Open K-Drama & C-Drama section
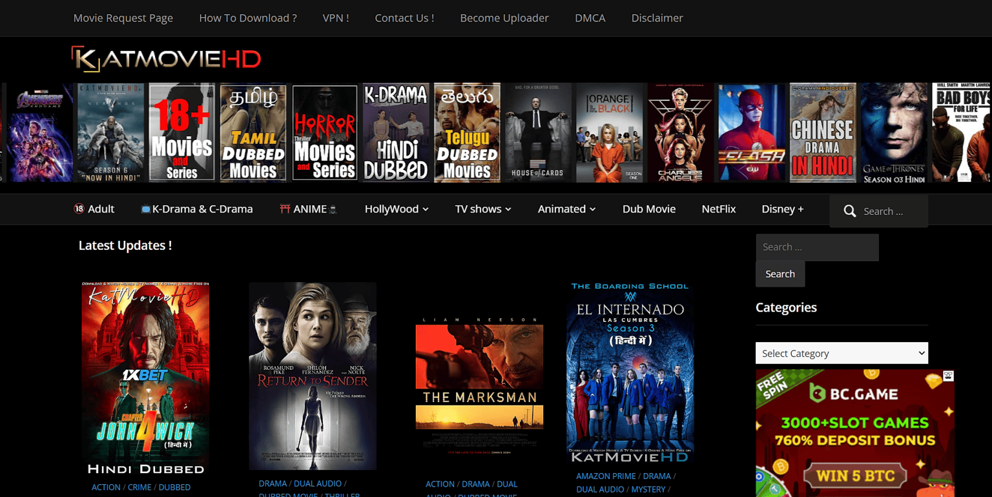Image resolution: width=992 pixels, height=497 pixels. coord(196,209)
